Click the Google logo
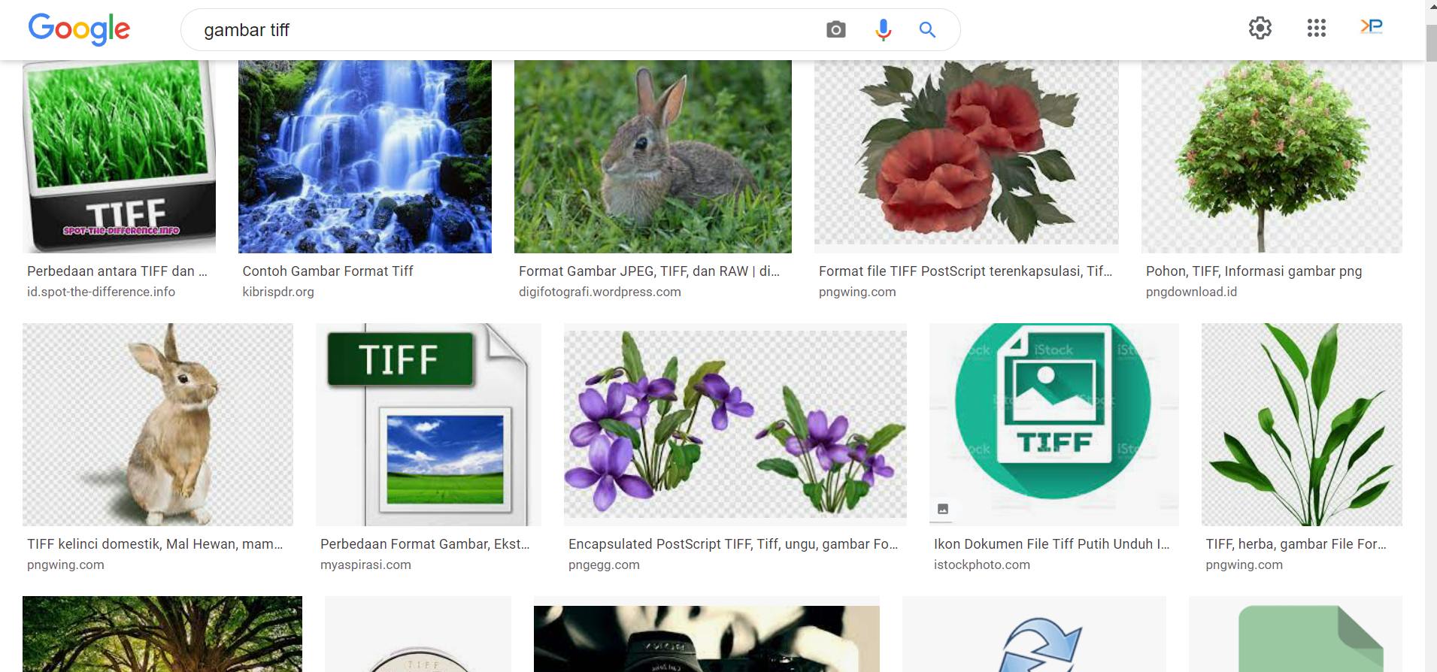The width and height of the screenshot is (1437, 672). [79, 29]
